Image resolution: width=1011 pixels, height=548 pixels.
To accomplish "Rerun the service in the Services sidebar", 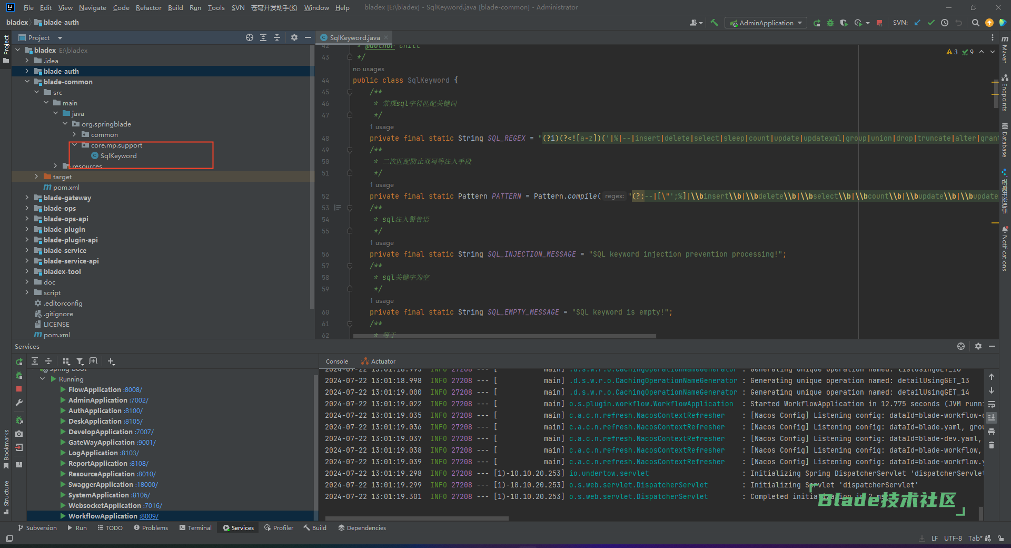I will click(x=19, y=362).
